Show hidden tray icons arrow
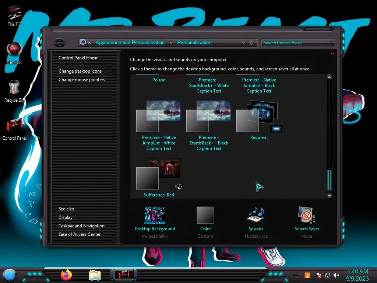377x283 pixels. click(x=296, y=275)
